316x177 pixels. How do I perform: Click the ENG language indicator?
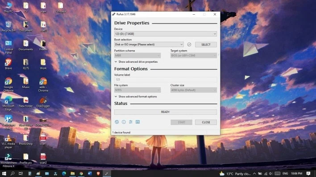(x=285, y=173)
